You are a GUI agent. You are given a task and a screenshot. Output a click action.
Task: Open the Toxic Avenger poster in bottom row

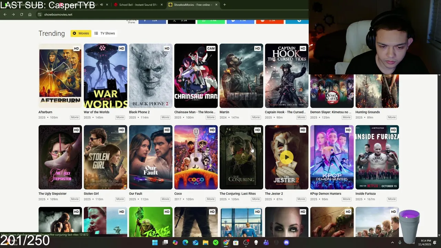(151, 222)
